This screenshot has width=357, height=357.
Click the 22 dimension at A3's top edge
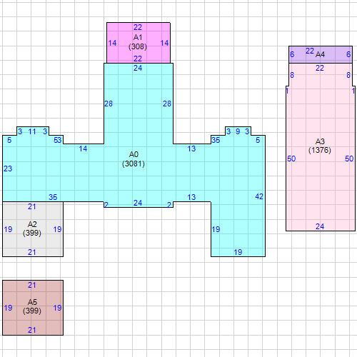click(x=320, y=69)
